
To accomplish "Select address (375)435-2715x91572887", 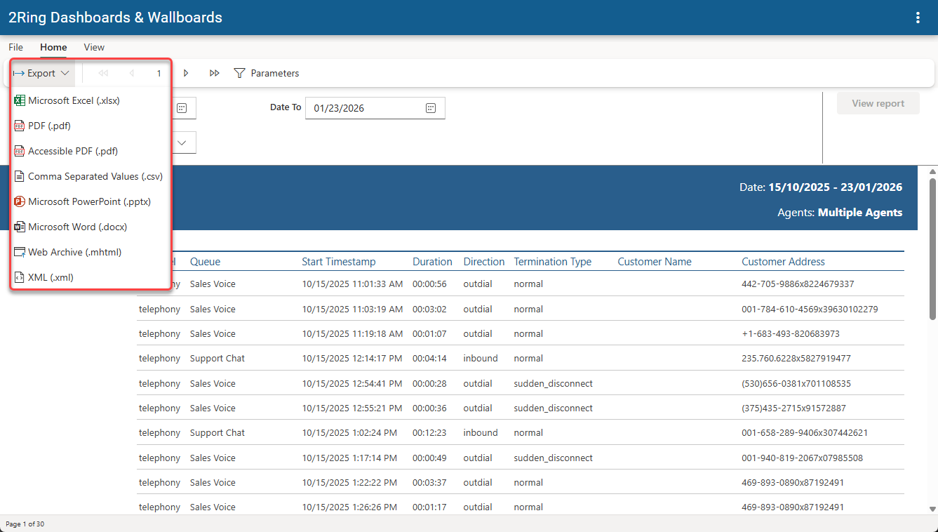I will (x=793, y=408).
